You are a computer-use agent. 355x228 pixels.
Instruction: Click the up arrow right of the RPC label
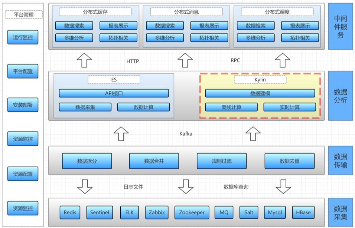click(283, 60)
